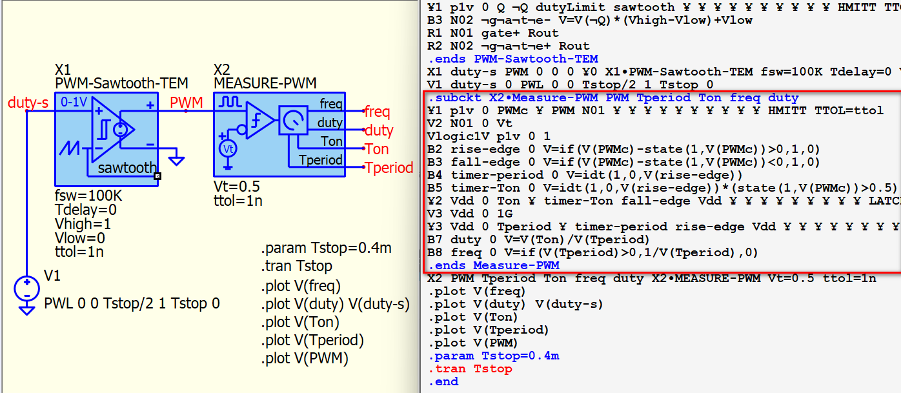Click the freq output net label

pos(377,112)
